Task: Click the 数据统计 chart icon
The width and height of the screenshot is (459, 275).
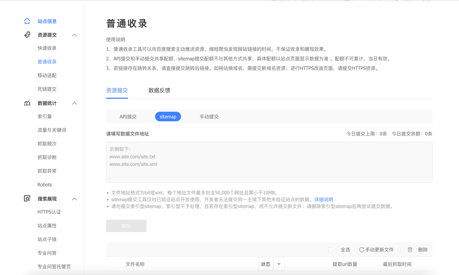Action: [27, 103]
